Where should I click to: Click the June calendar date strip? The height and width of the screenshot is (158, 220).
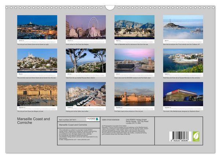point(86,75)
